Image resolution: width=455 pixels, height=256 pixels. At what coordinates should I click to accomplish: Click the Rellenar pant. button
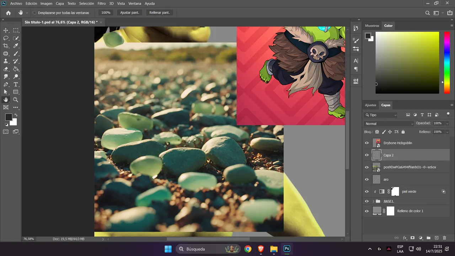pos(159,13)
